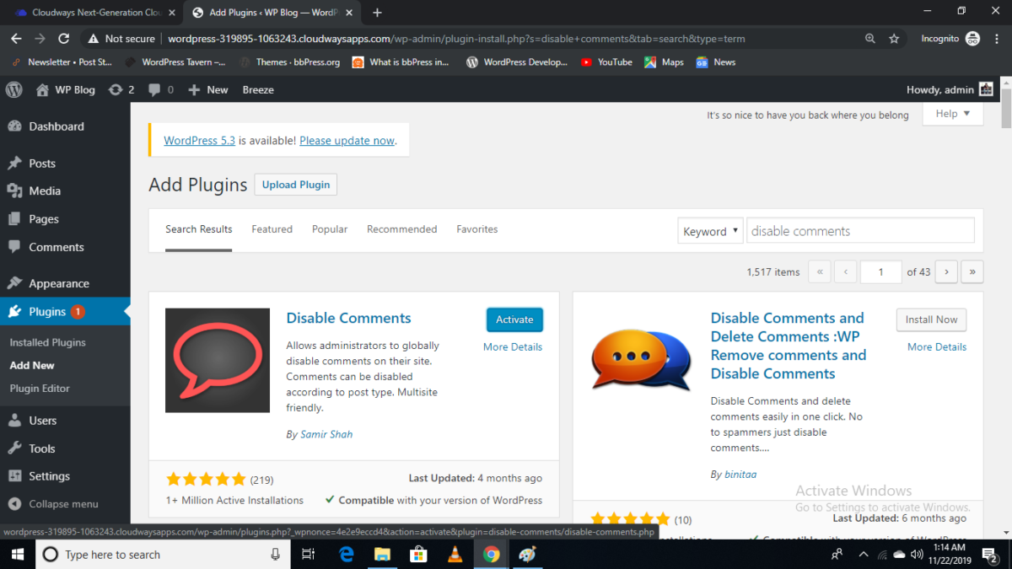This screenshot has height=569, width=1012.
Task: Open the Plugin Editor submenu item
Action: point(40,389)
